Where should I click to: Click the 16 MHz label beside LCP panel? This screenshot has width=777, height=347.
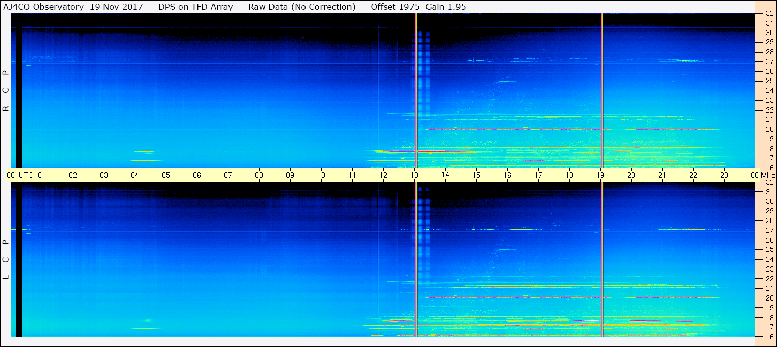tap(769, 336)
